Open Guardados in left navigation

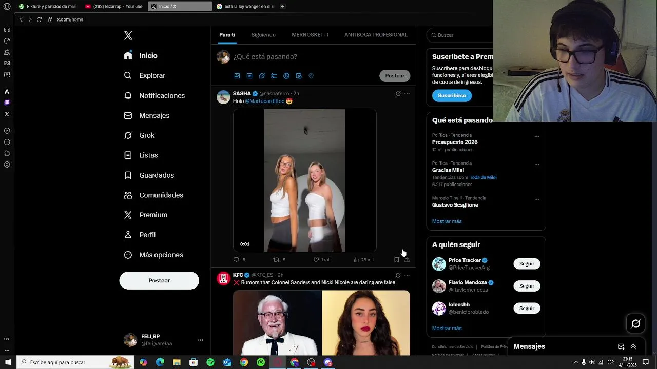149,175
